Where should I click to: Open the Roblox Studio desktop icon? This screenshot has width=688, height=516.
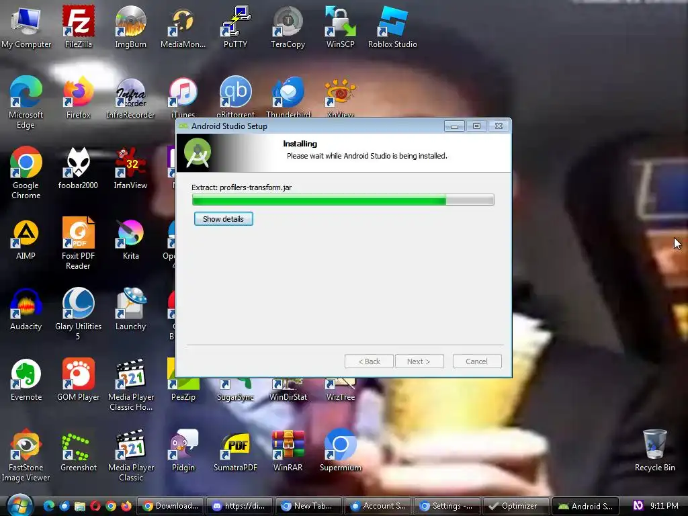(x=392, y=26)
